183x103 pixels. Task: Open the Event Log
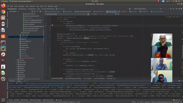pos(176,100)
